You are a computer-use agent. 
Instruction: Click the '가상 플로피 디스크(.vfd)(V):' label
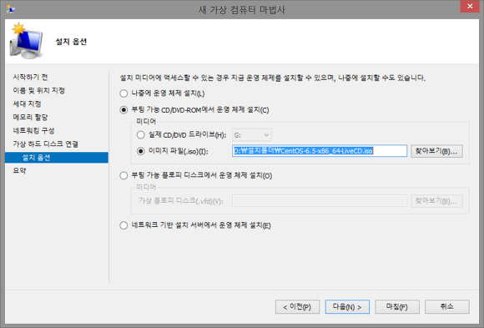coord(181,201)
